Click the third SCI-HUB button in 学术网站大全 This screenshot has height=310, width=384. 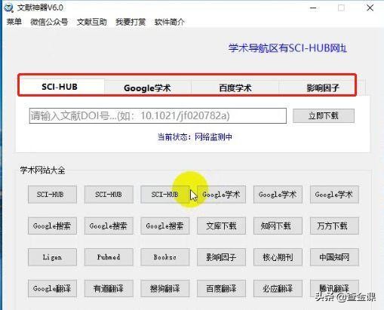tap(165, 195)
